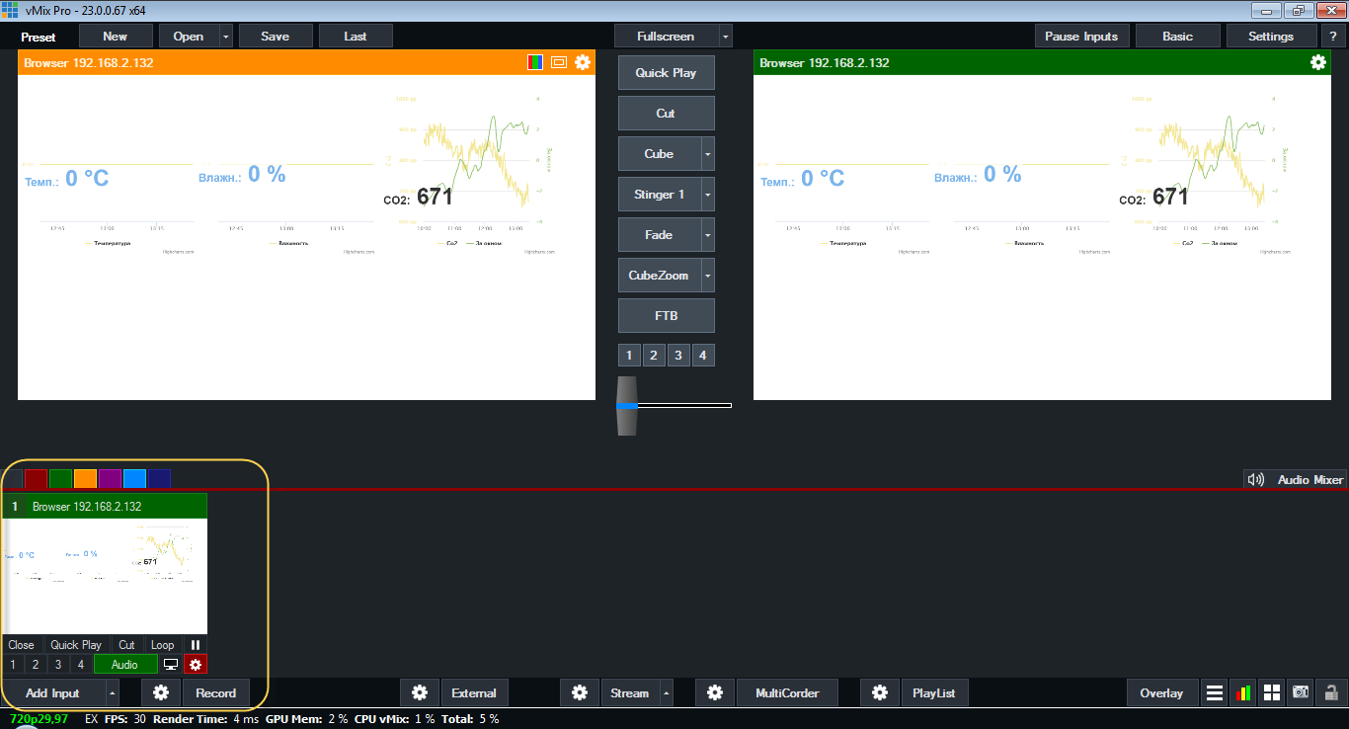
Task: Open color correction from the RGB bars icon
Action: click(x=535, y=62)
